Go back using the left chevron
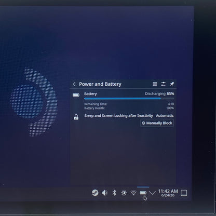216x216 pixels. [74, 84]
